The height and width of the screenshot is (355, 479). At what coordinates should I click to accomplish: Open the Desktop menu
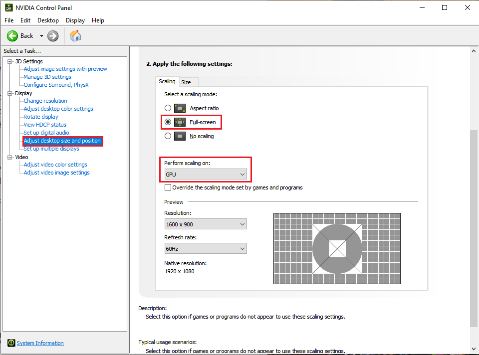[x=48, y=20]
